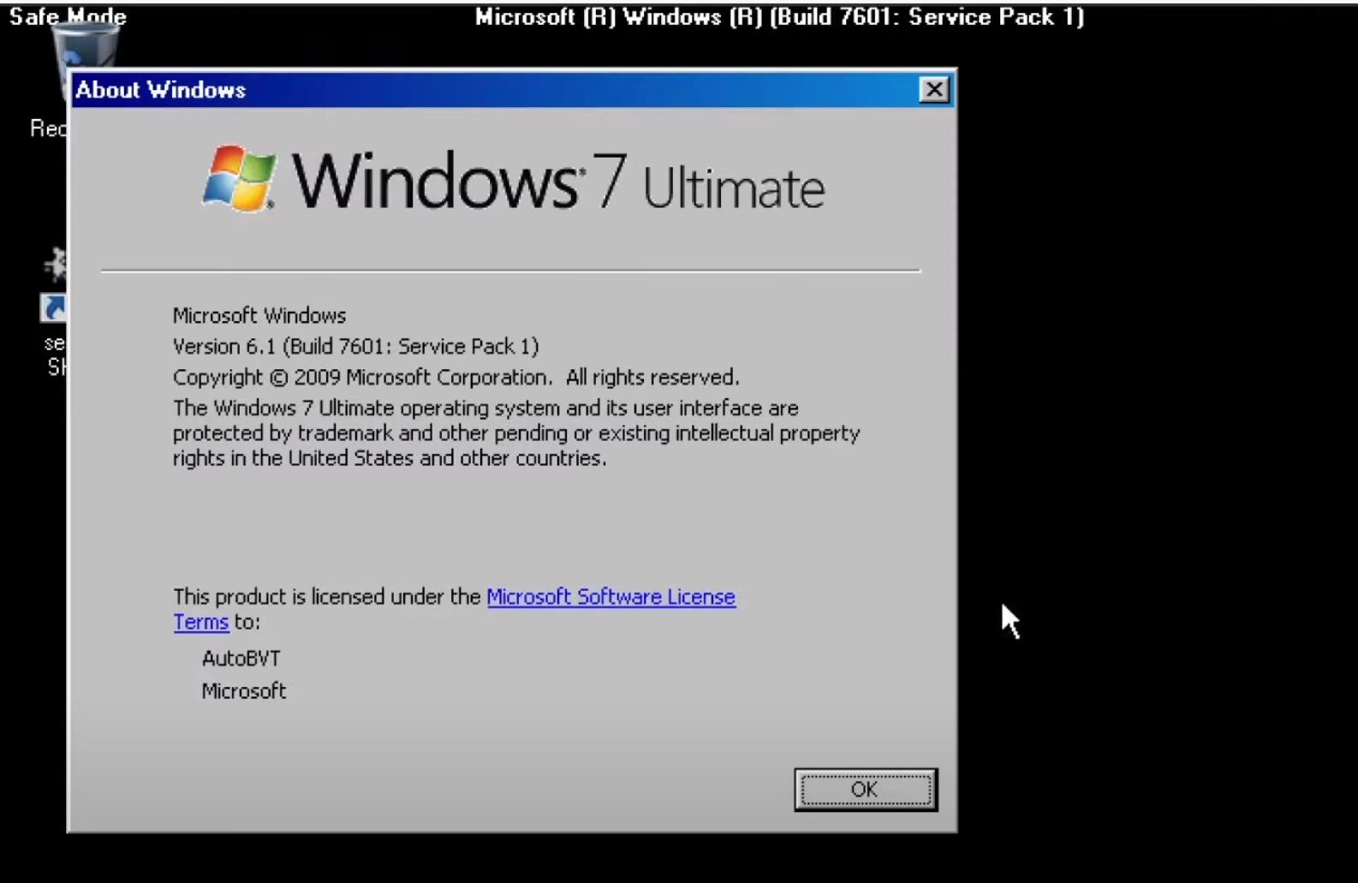Click the "Version 6.1 (Build 7601: Service Pack 1)" text

click(x=355, y=346)
